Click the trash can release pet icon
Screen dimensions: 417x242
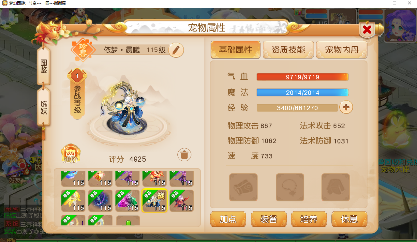(184, 155)
